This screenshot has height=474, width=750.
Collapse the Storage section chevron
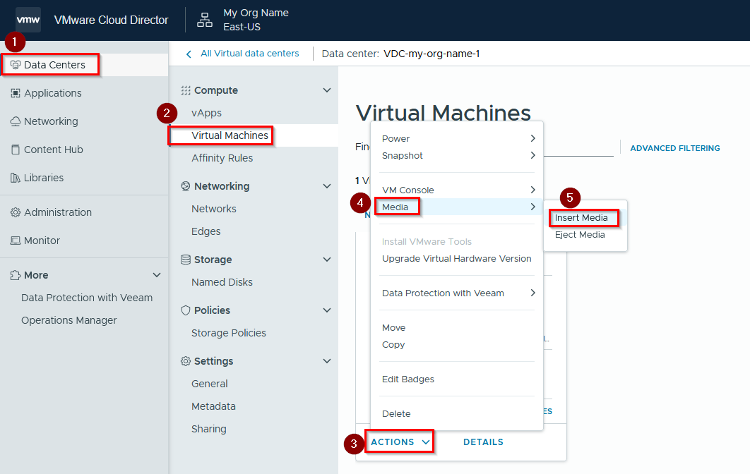[x=327, y=260]
